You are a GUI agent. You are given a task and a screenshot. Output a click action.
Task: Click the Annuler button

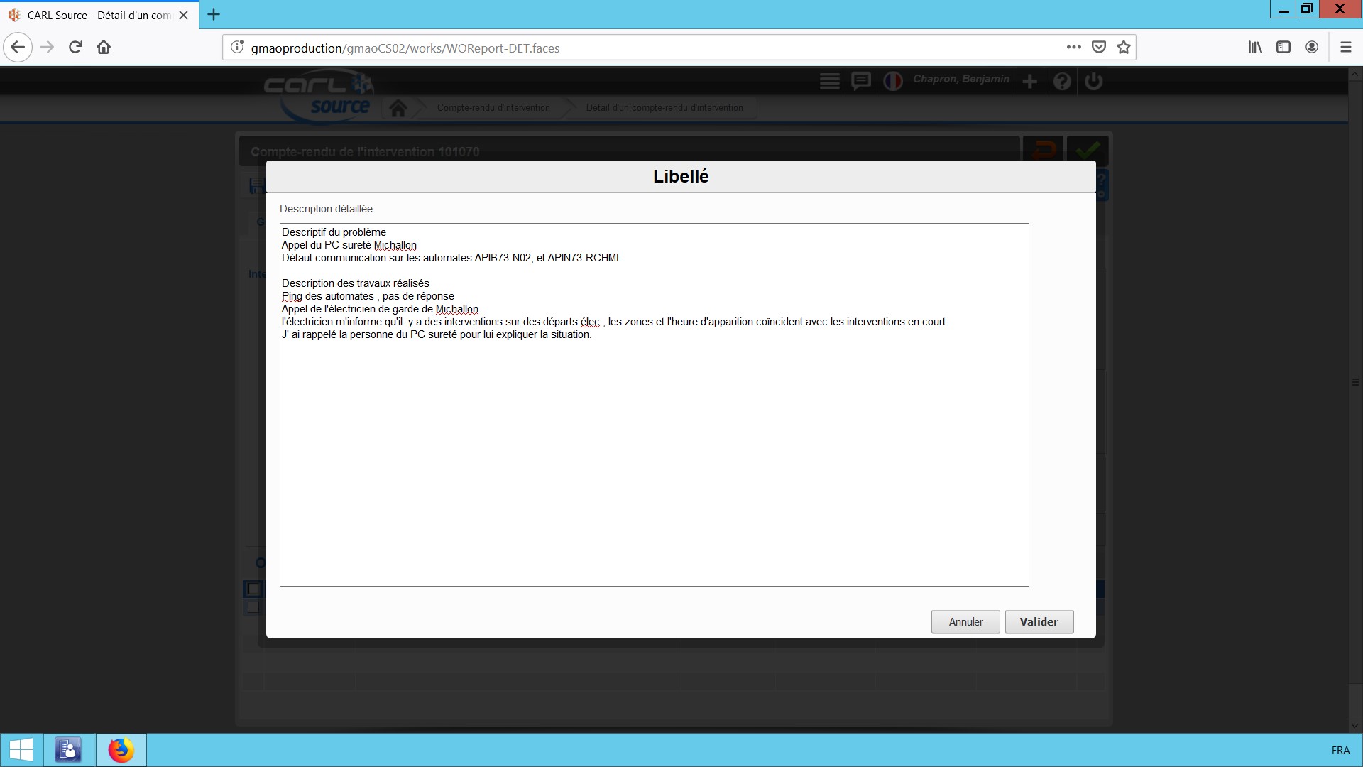click(965, 621)
